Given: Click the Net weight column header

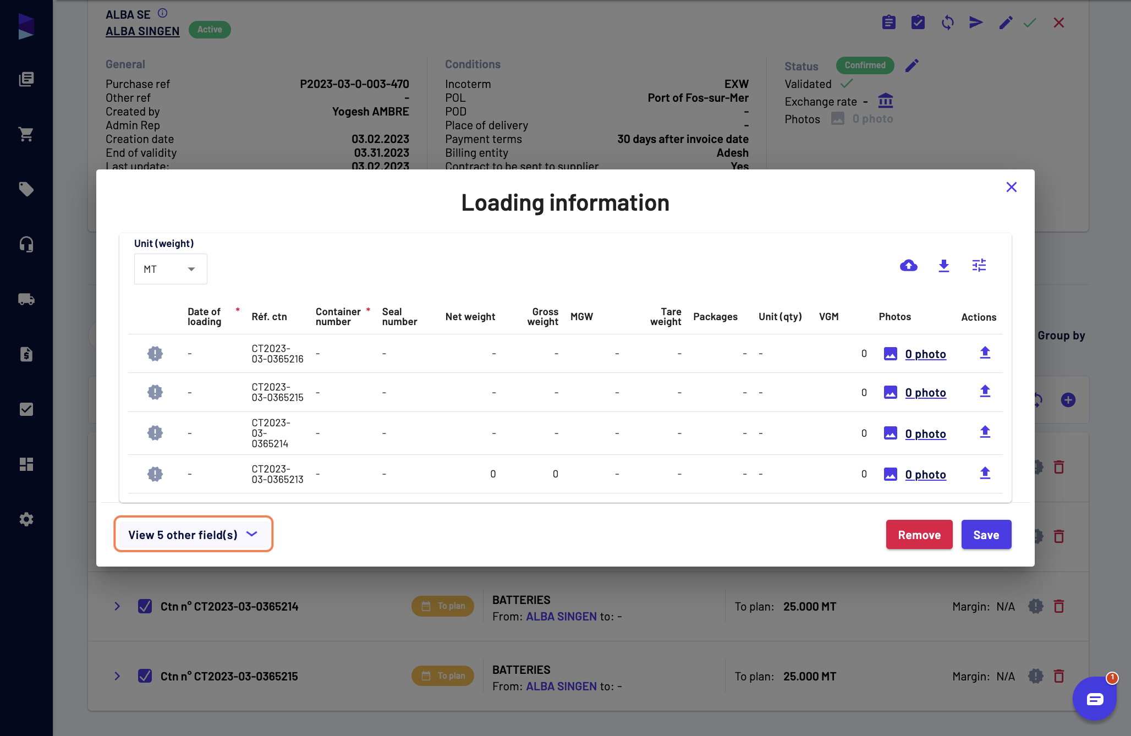Looking at the screenshot, I should tap(470, 317).
